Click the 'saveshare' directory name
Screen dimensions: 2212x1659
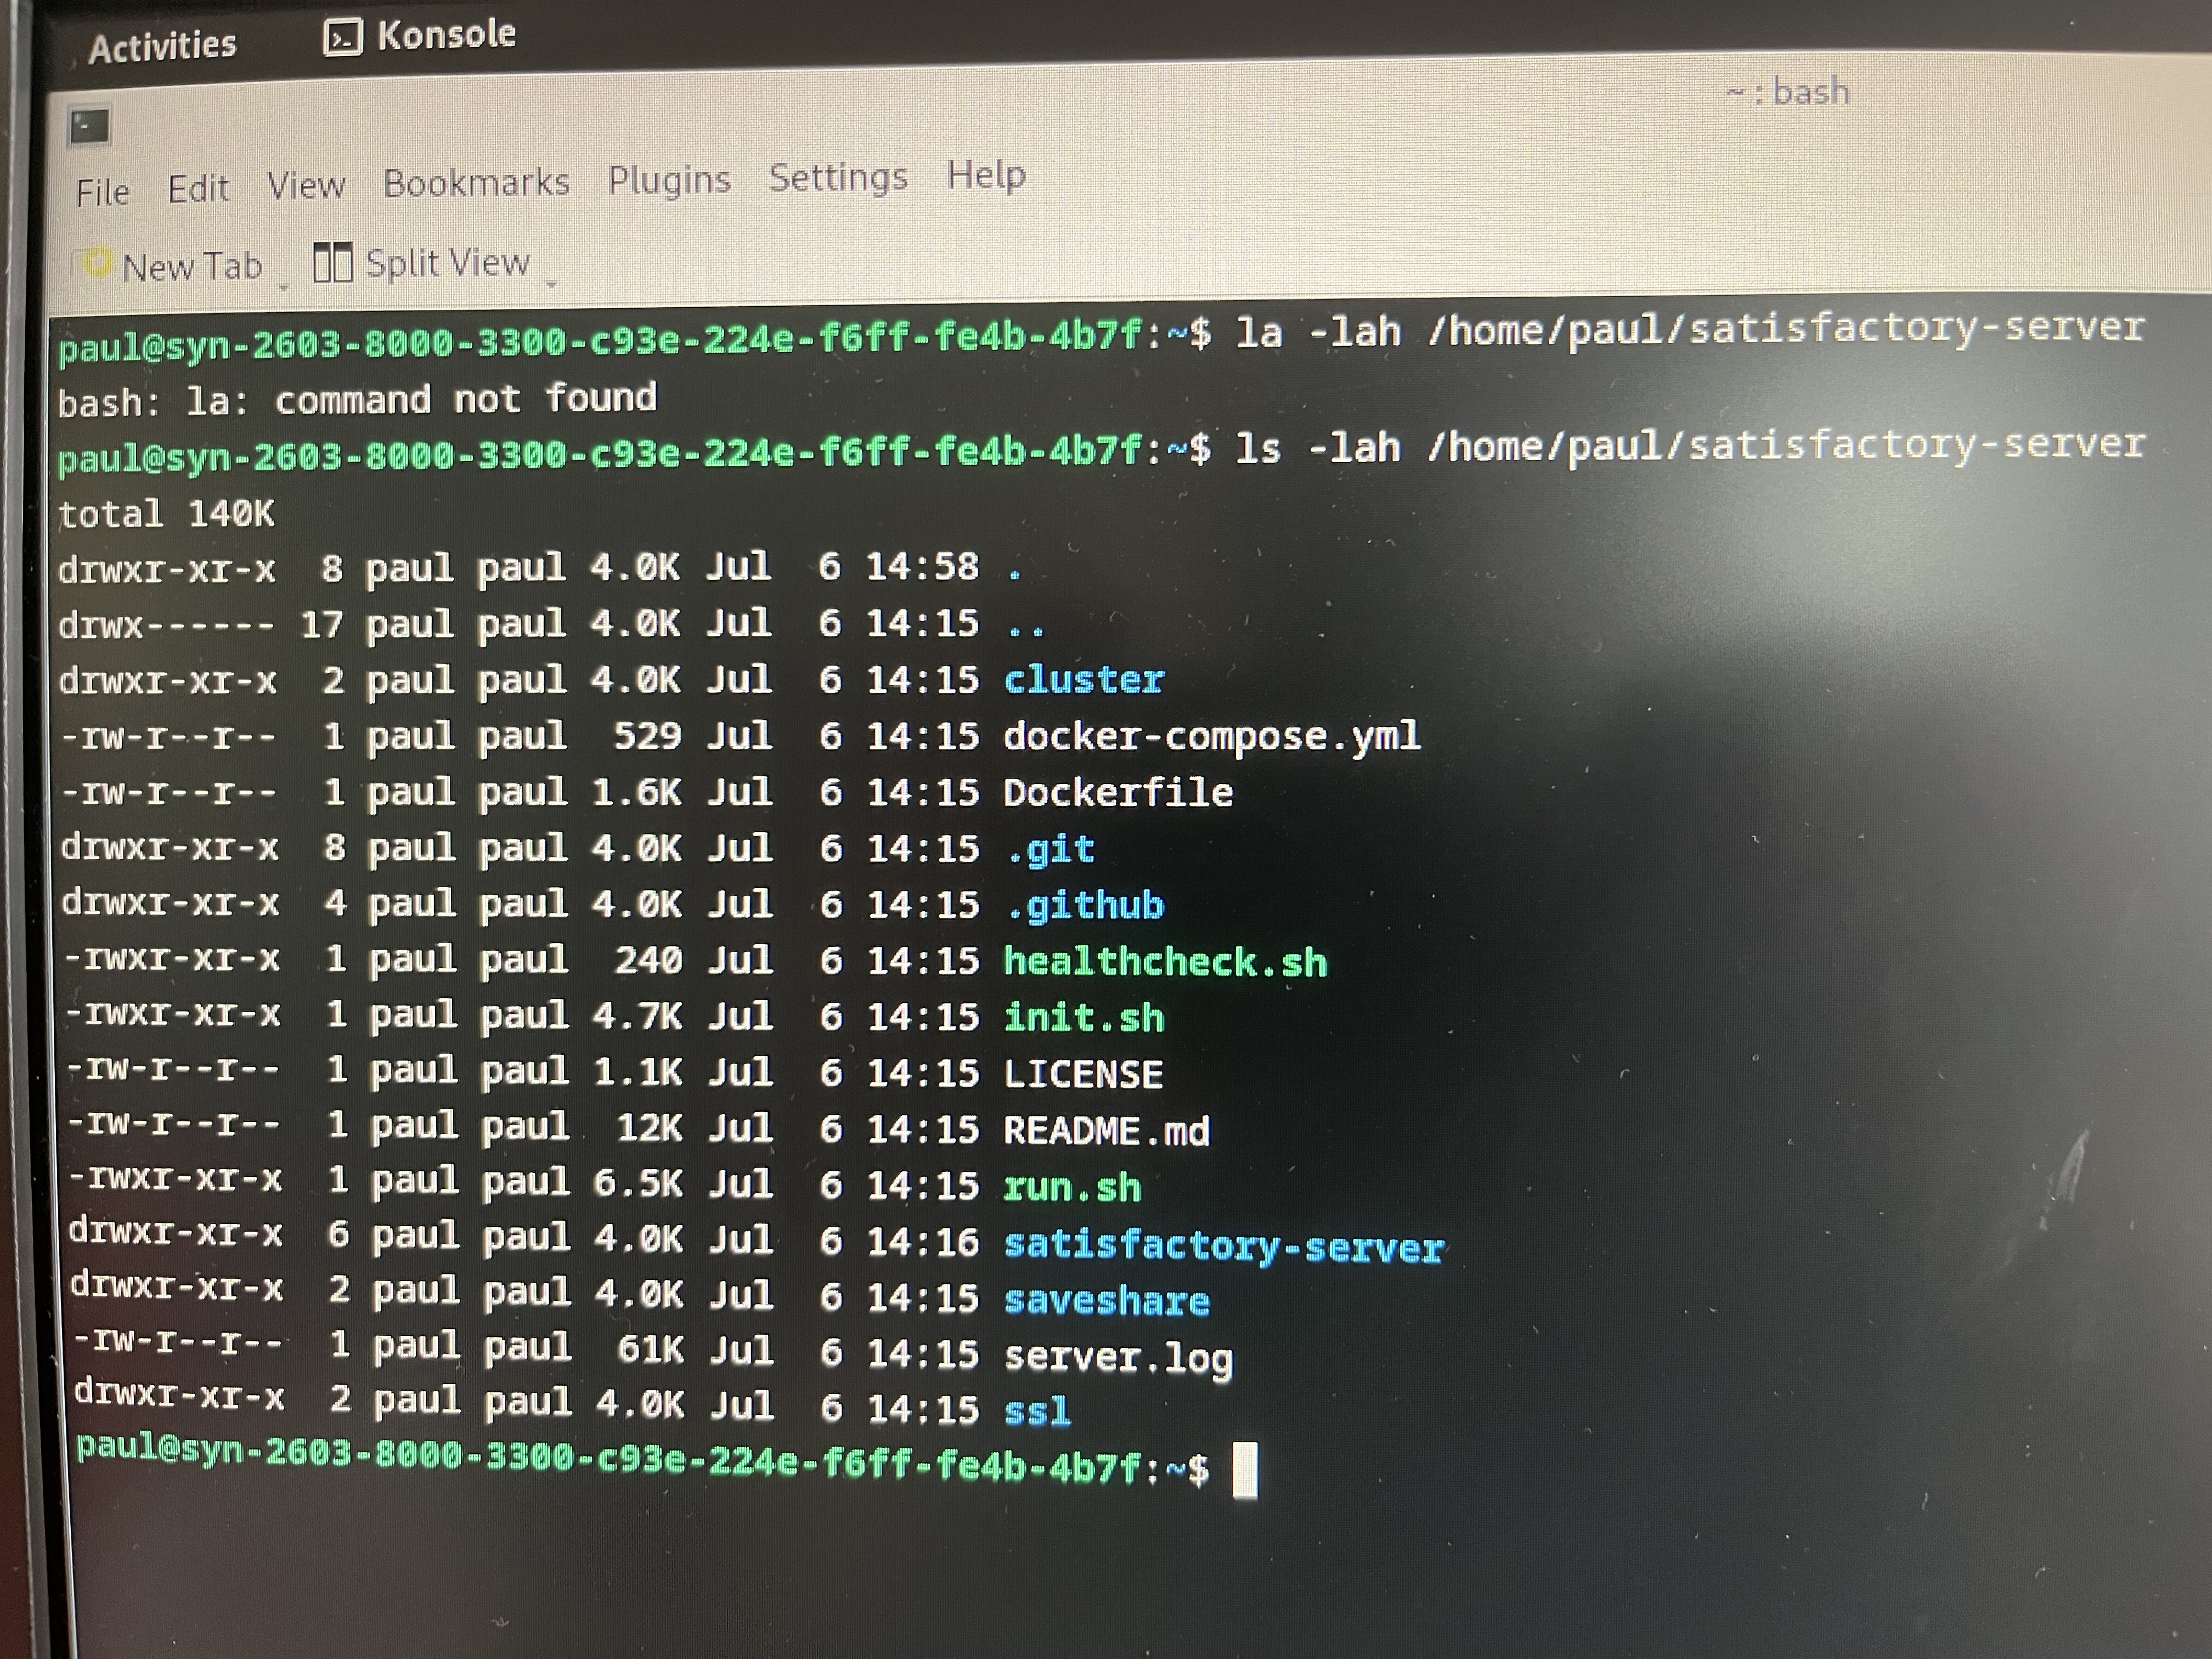1107,1300
